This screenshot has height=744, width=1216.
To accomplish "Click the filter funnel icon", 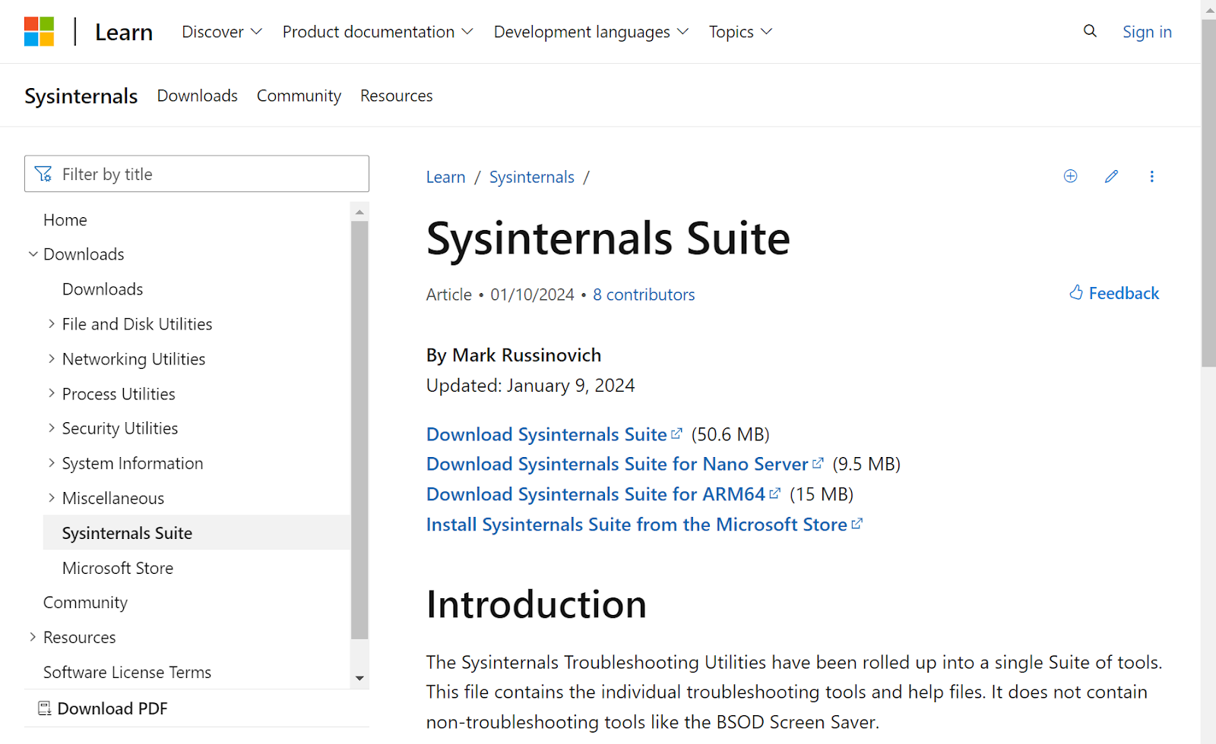I will click(x=43, y=174).
